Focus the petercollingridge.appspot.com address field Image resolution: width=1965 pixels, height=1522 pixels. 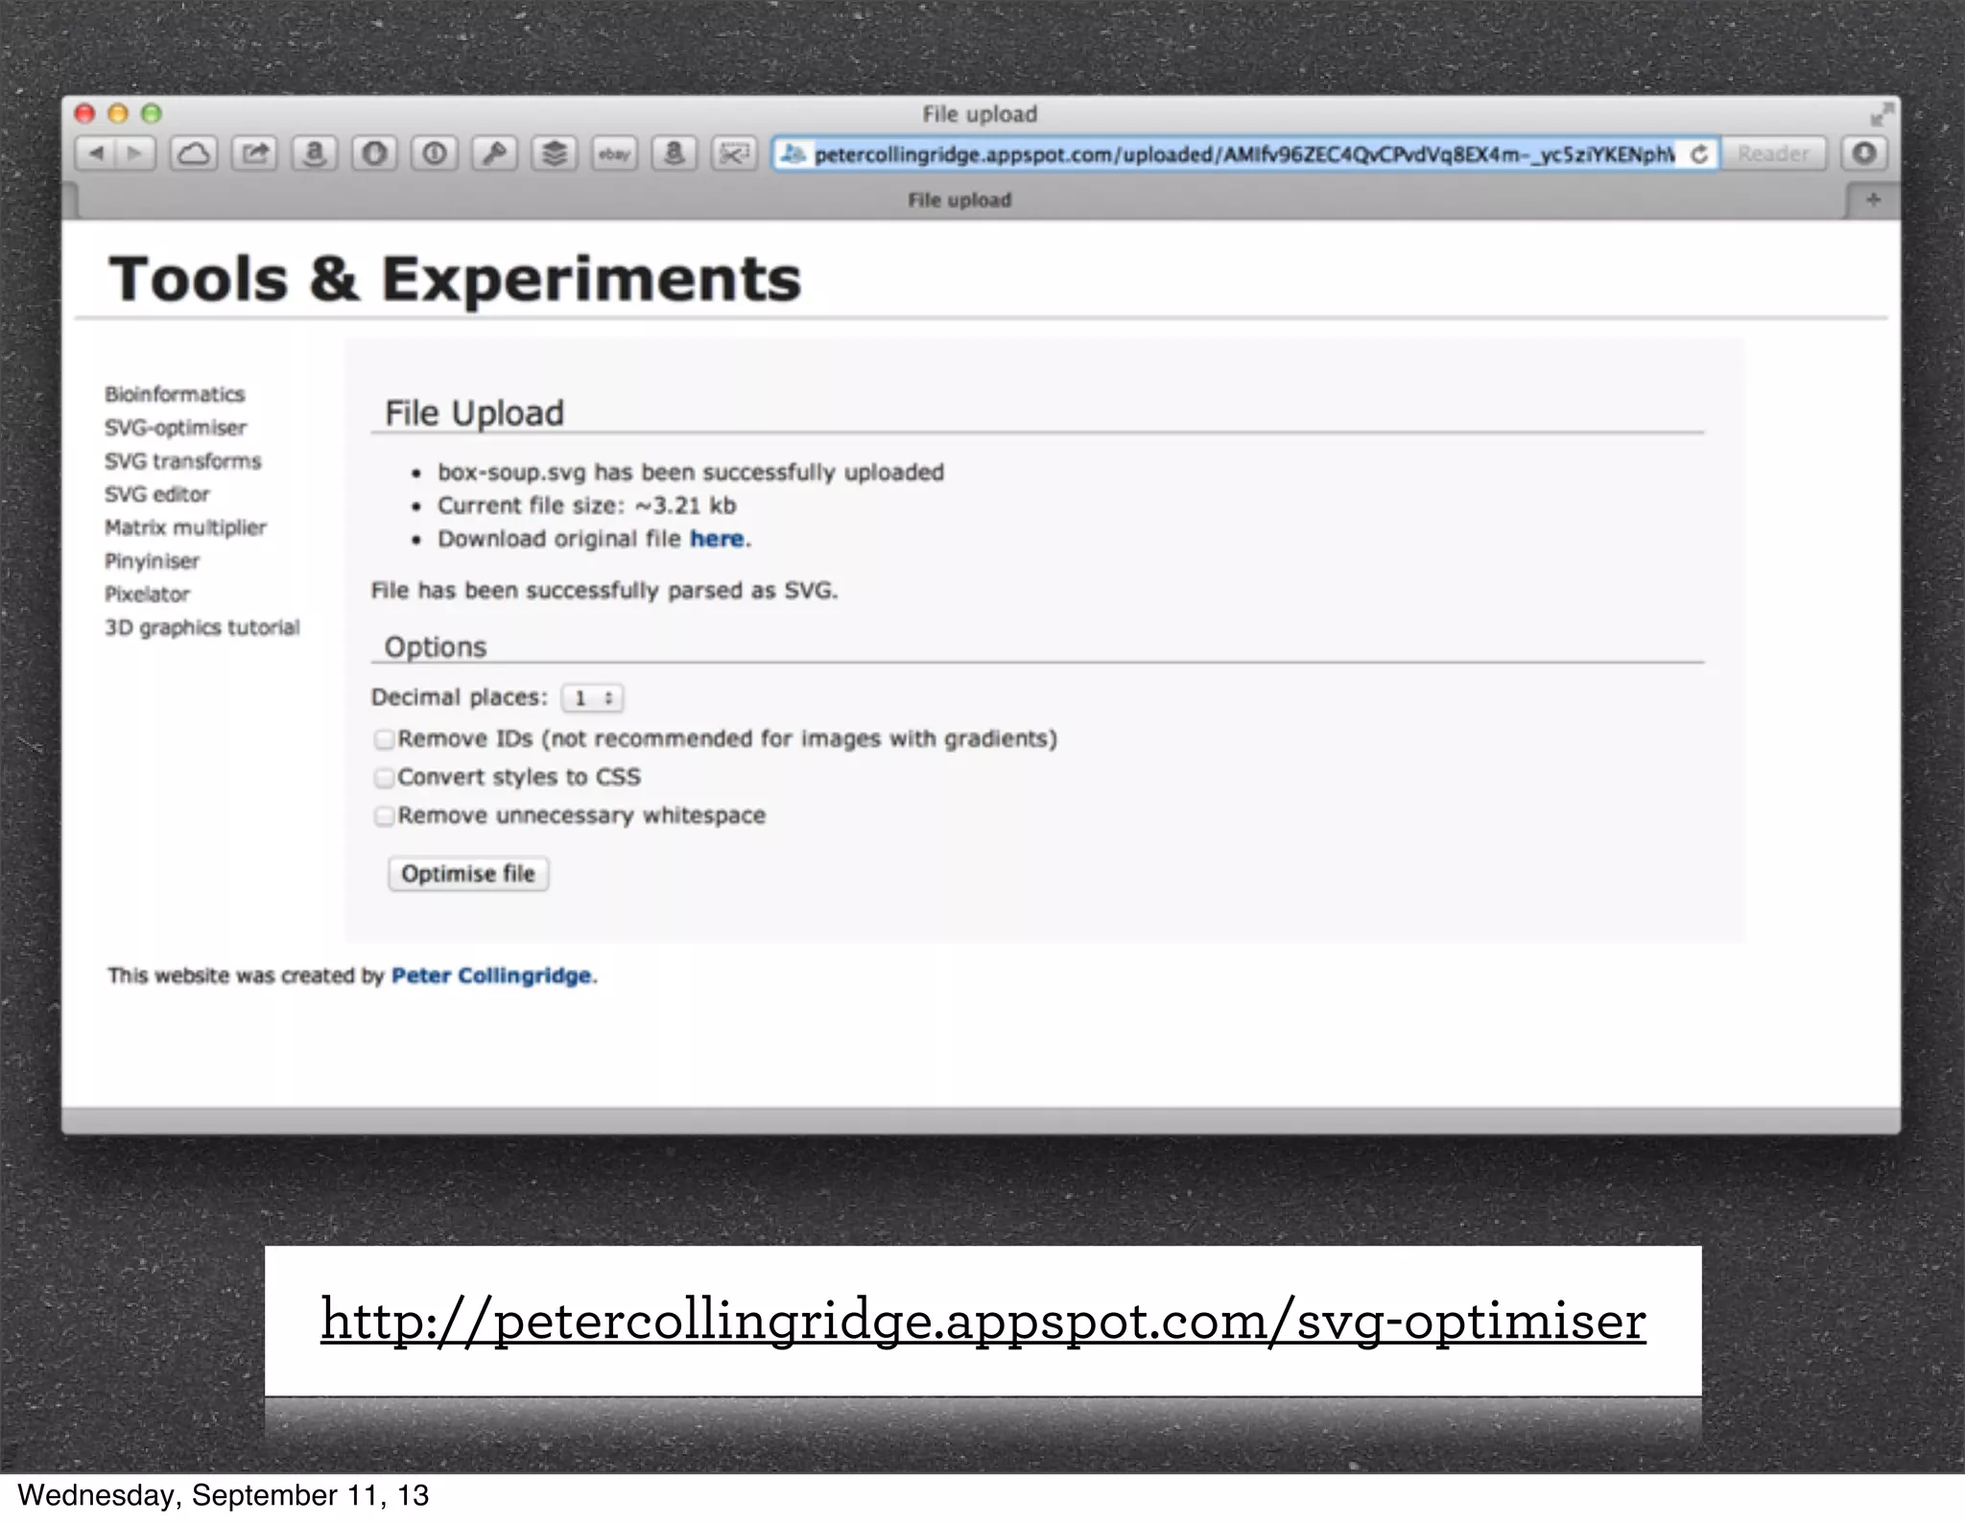click(x=1243, y=154)
